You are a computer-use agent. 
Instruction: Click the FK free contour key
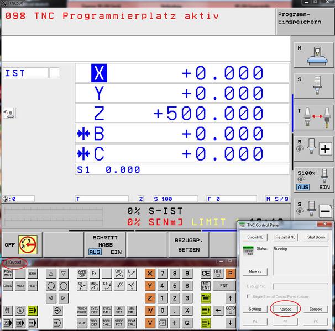click(94, 273)
